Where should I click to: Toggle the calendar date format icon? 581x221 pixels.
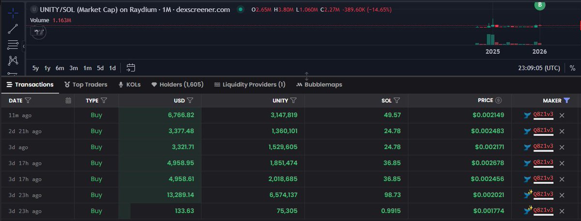[x=68, y=101]
